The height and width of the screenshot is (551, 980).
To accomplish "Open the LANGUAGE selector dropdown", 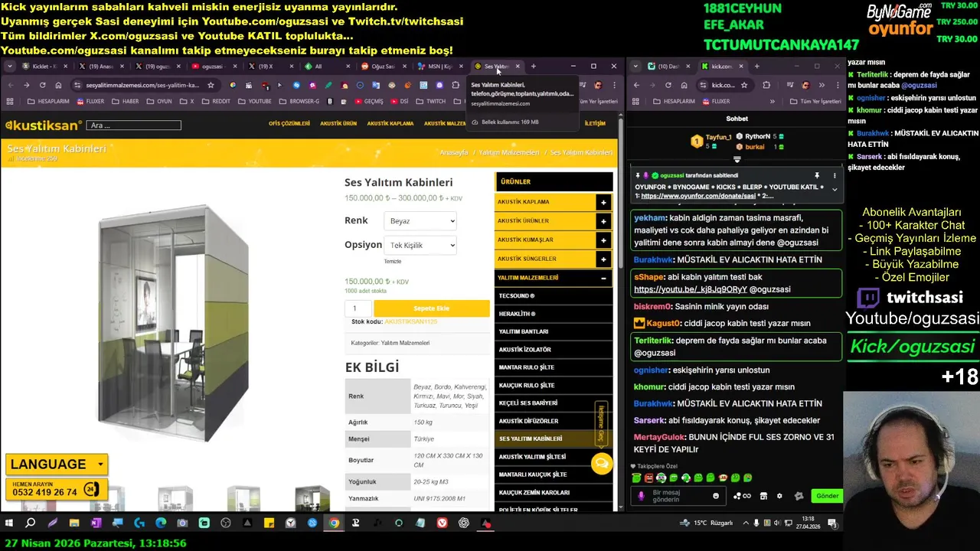I will pyautogui.click(x=57, y=464).
